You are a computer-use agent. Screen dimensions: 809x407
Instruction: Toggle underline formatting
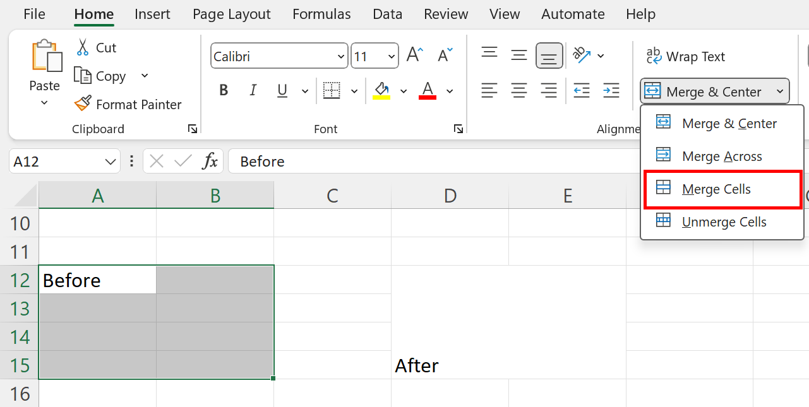click(x=282, y=91)
